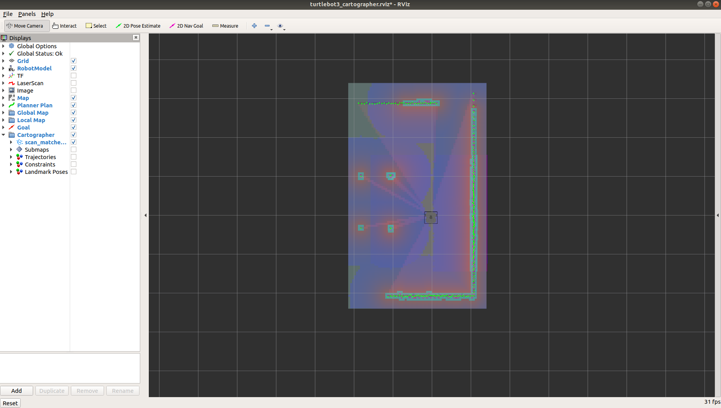The width and height of the screenshot is (721, 408).
Task: Open the File menu
Action: pyautogui.click(x=7, y=14)
